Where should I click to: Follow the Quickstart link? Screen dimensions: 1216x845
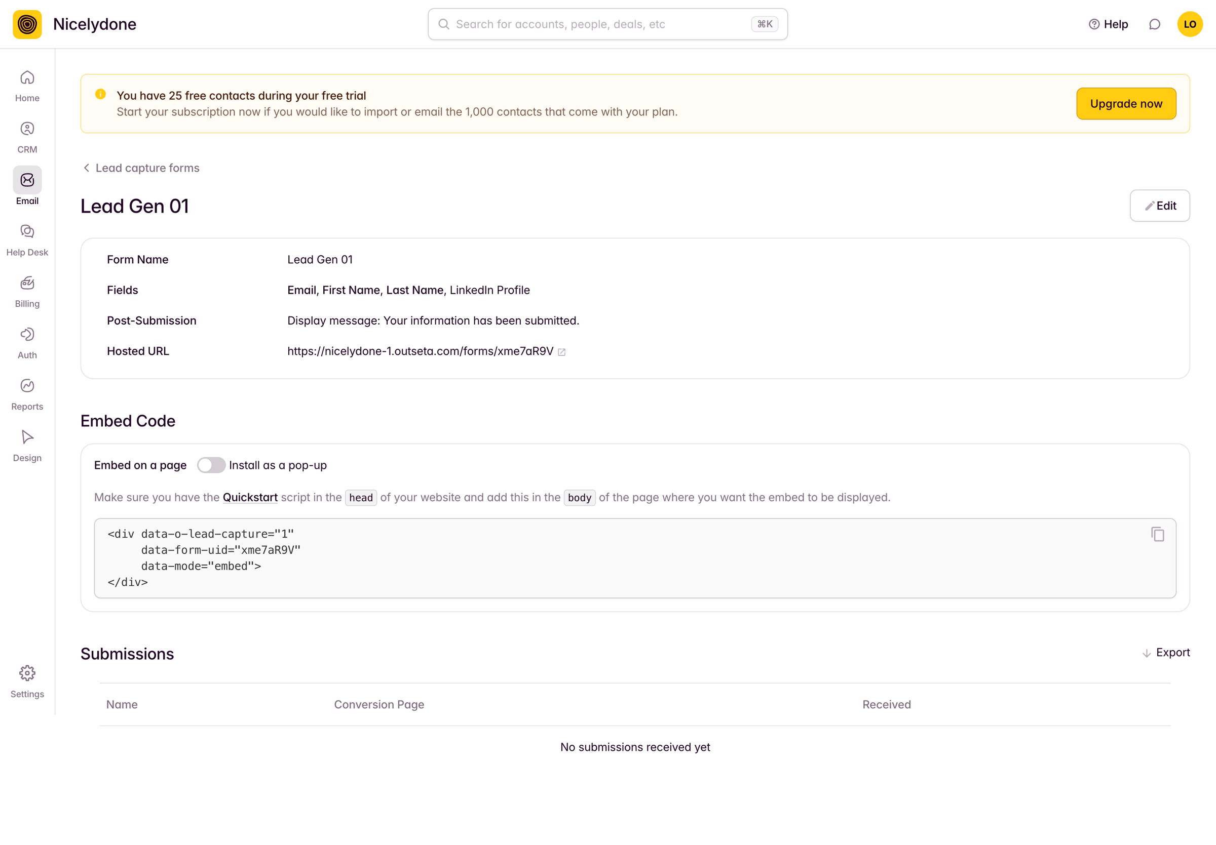click(250, 497)
